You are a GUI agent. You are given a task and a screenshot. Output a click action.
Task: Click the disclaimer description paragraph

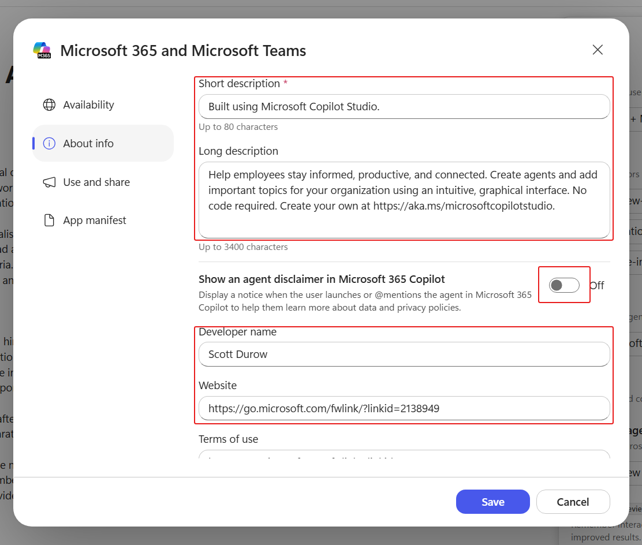click(365, 301)
